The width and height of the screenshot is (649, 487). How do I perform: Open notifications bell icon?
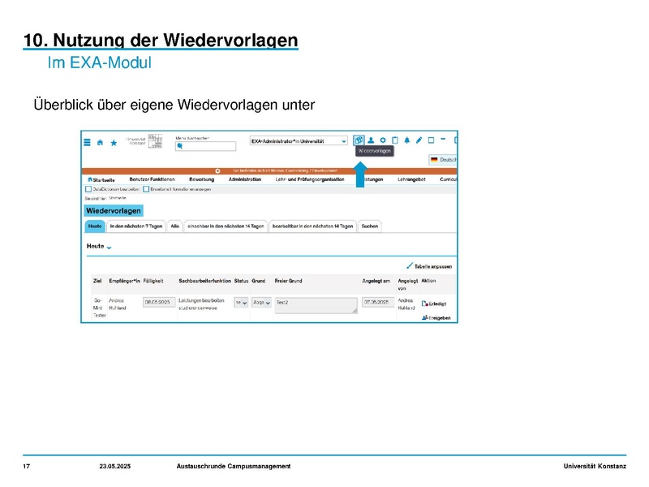click(x=407, y=140)
